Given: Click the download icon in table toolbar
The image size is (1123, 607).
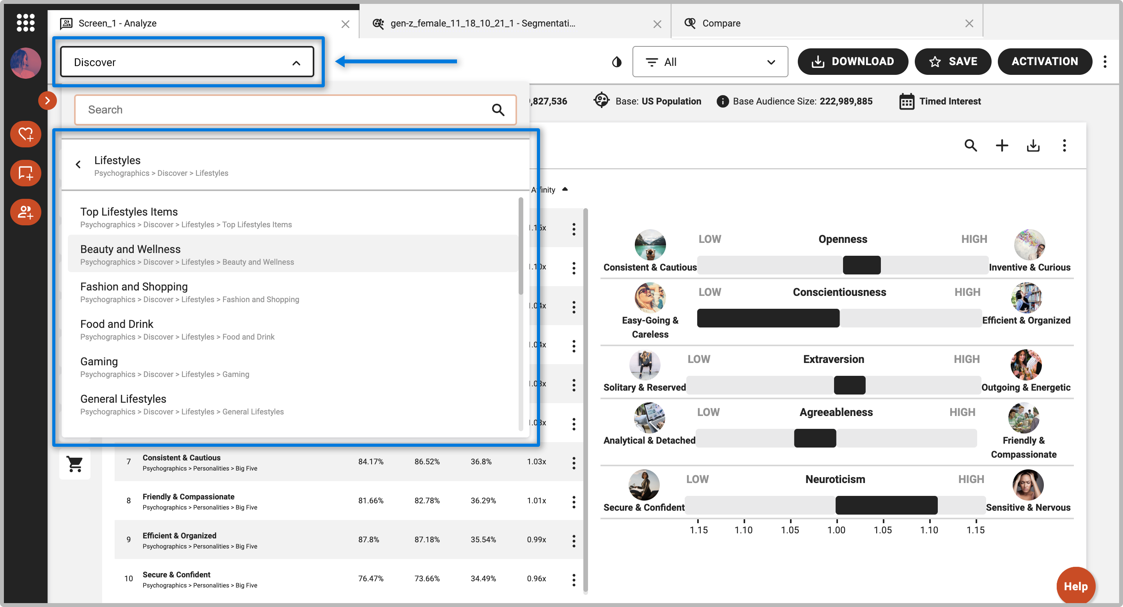Looking at the screenshot, I should [x=1033, y=145].
